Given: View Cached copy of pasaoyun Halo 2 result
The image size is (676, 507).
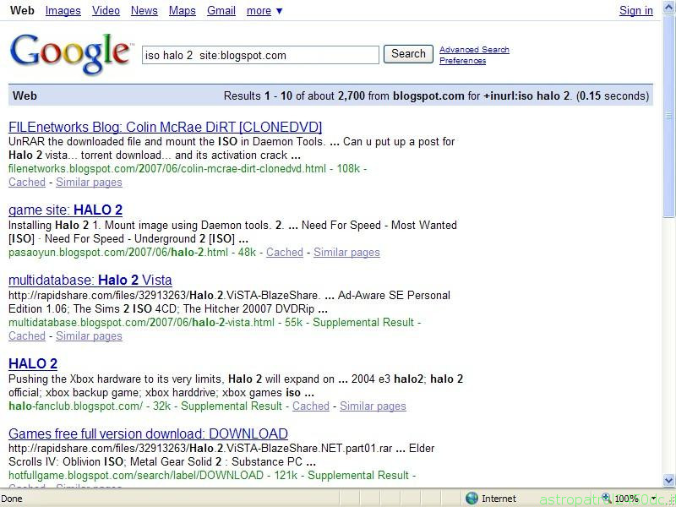Looking at the screenshot, I should [x=285, y=252].
